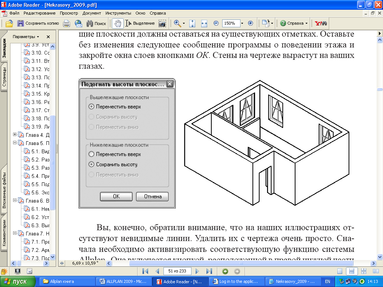Screen dimensions: 383x287
Task: Collapse the Глава 7 bookmark
Action: coord(15,233)
